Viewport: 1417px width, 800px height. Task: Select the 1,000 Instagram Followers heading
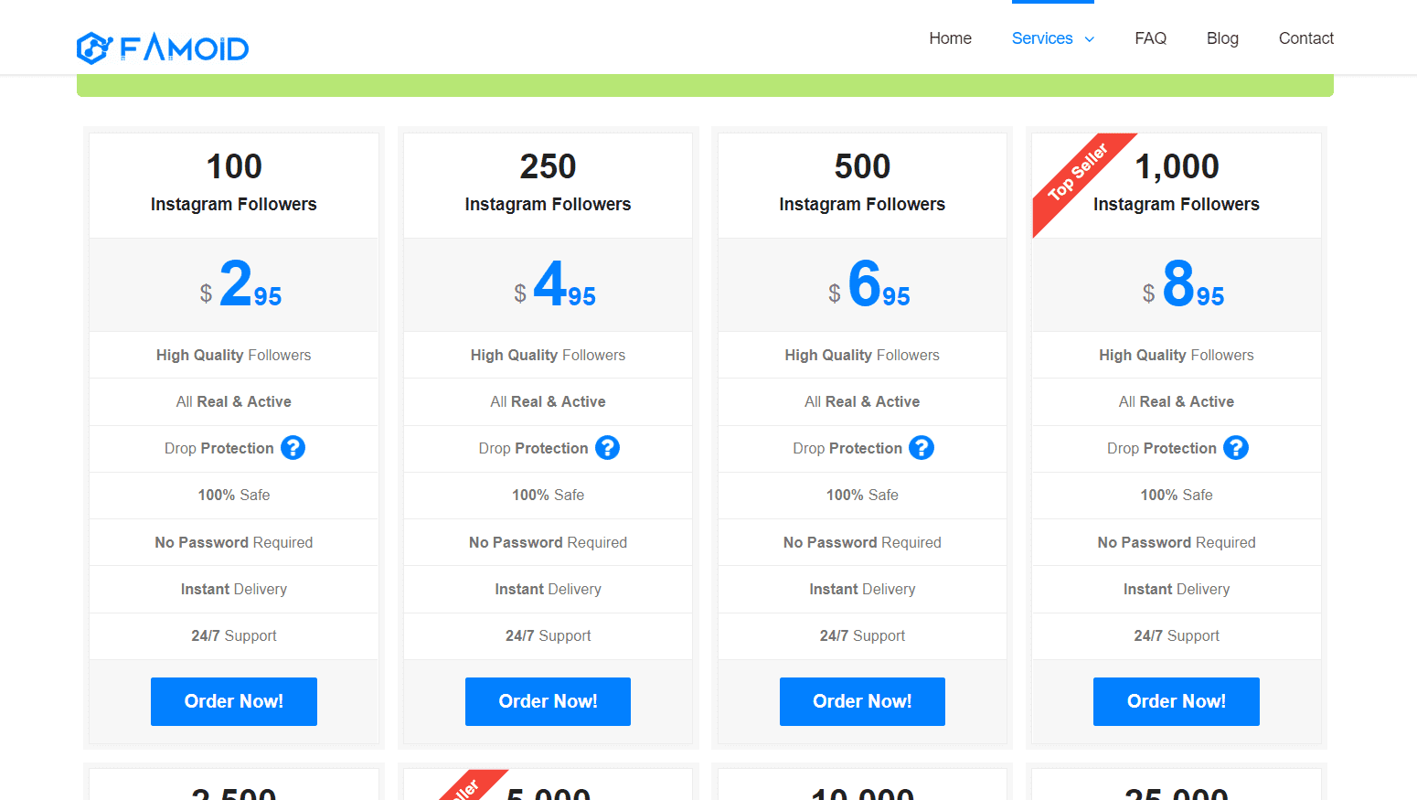pyautogui.click(x=1177, y=182)
